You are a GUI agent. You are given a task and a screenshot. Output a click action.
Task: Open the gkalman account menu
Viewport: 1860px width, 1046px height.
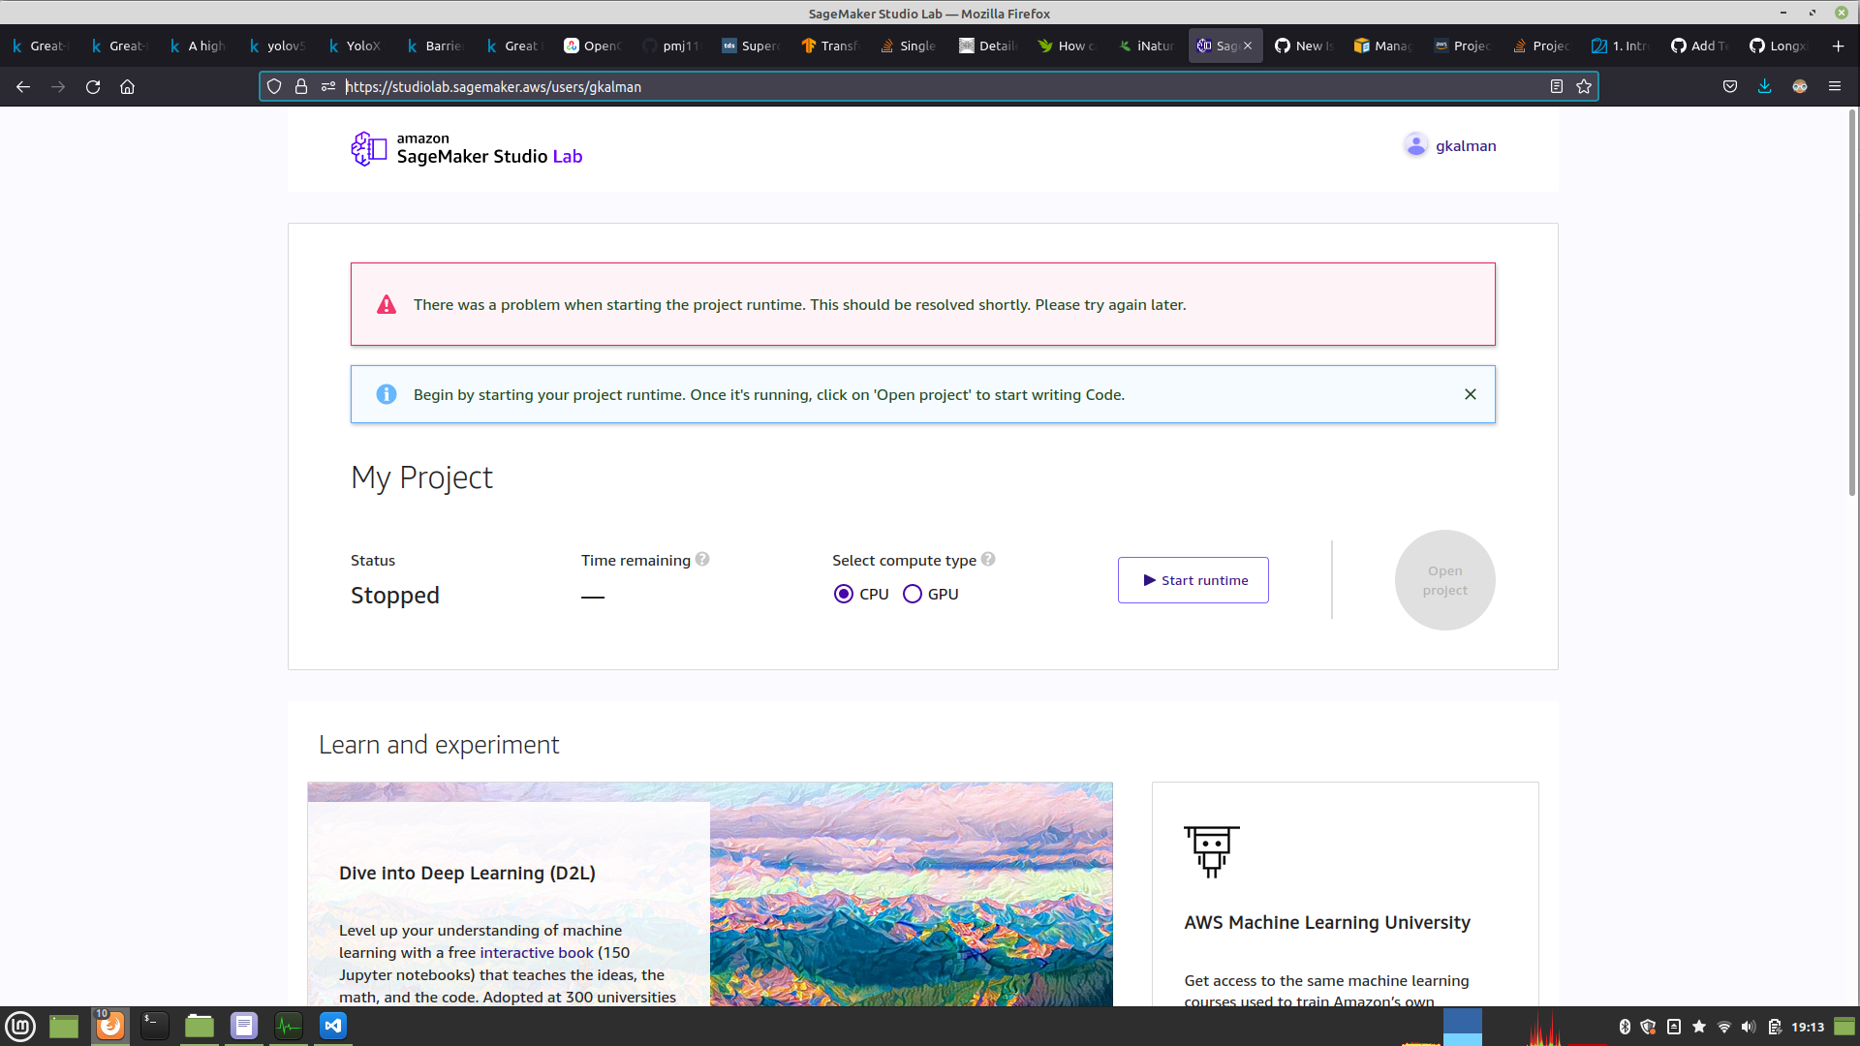click(1465, 145)
